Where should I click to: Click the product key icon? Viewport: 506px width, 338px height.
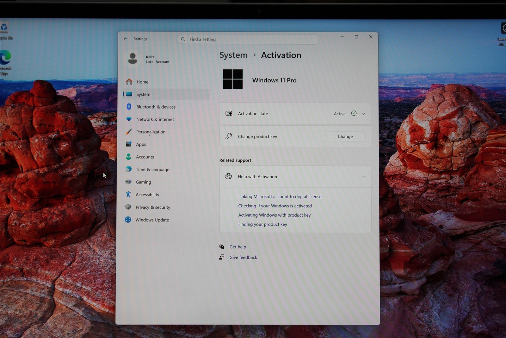[229, 136]
